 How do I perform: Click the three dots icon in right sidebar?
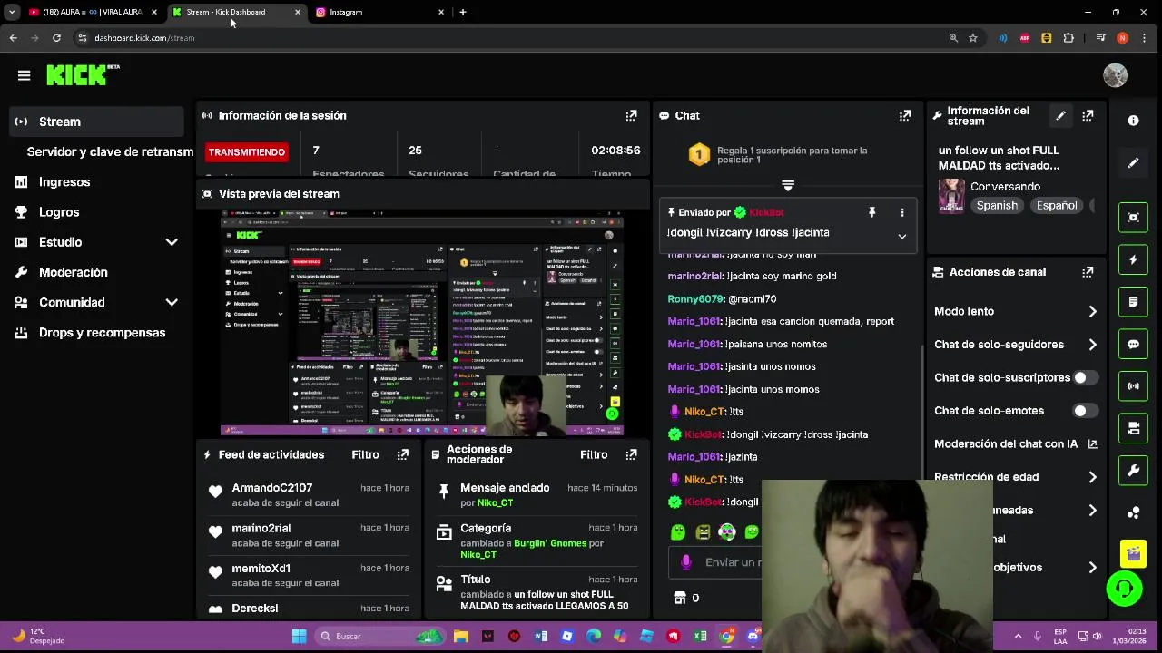click(x=1133, y=513)
